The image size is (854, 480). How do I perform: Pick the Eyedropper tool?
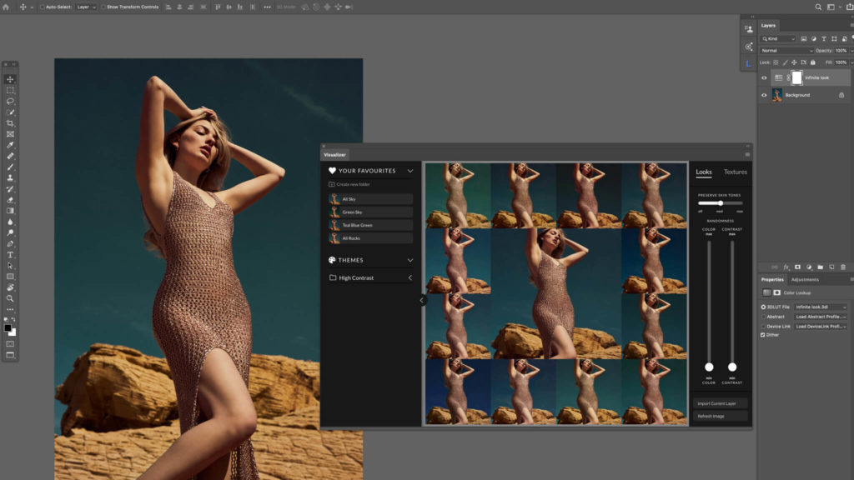(x=10, y=145)
